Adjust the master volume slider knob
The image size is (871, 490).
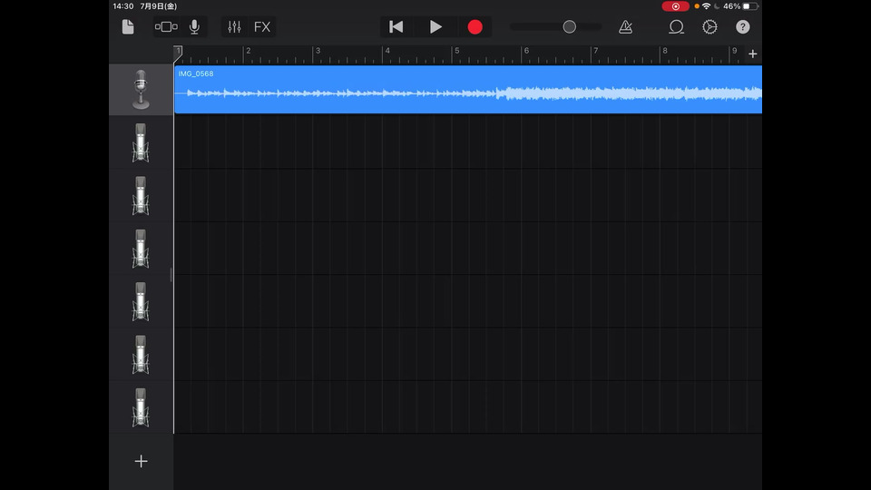570,26
